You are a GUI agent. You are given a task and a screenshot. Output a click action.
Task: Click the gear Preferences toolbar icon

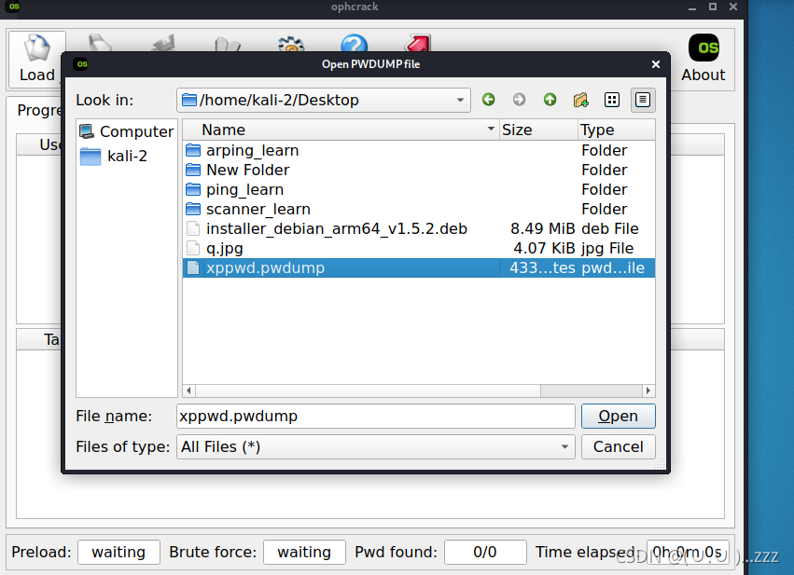291,44
